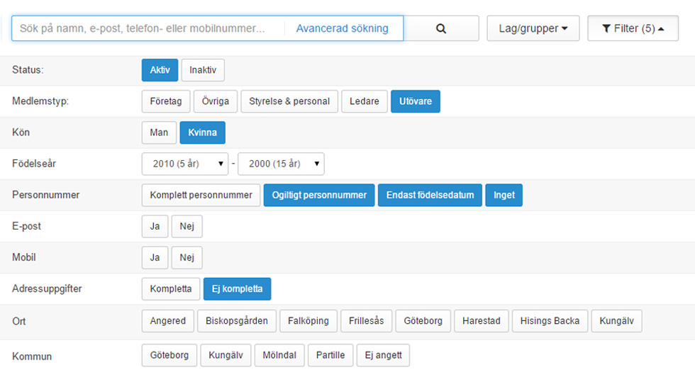Select Nej for Mobil

[187, 258]
